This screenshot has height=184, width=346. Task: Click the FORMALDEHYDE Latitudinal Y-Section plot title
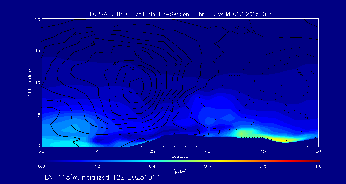click(181, 14)
